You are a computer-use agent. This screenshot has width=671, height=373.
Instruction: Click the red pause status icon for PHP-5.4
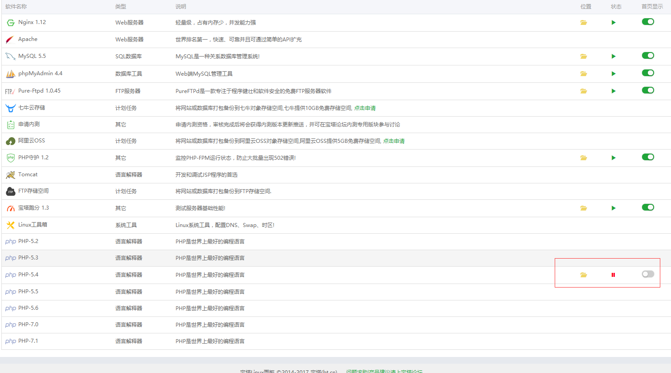point(614,275)
